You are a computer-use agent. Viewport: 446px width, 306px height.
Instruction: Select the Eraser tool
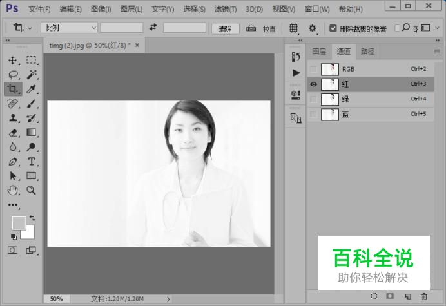pyautogui.click(x=13, y=133)
